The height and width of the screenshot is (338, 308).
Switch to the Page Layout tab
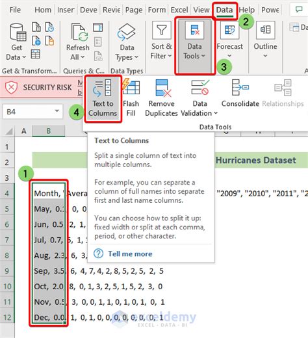coord(134,10)
